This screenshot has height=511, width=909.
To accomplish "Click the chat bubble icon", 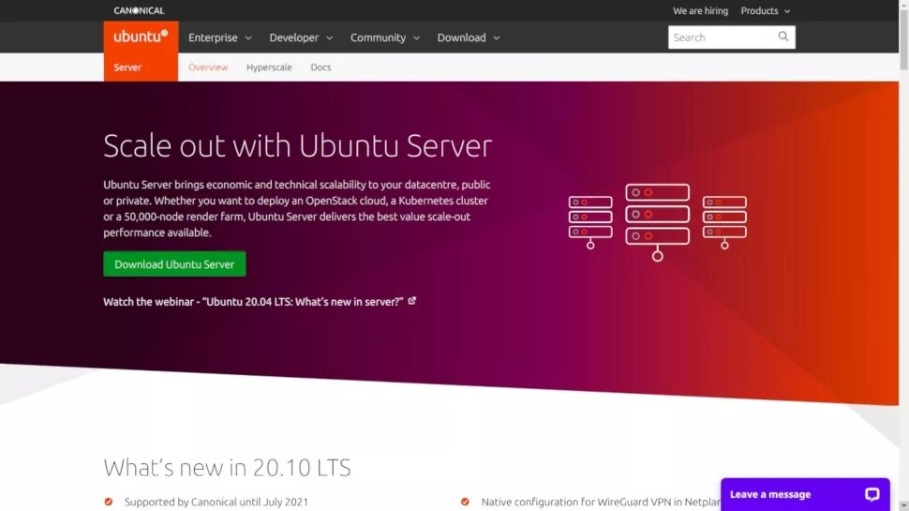I will click(x=872, y=494).
